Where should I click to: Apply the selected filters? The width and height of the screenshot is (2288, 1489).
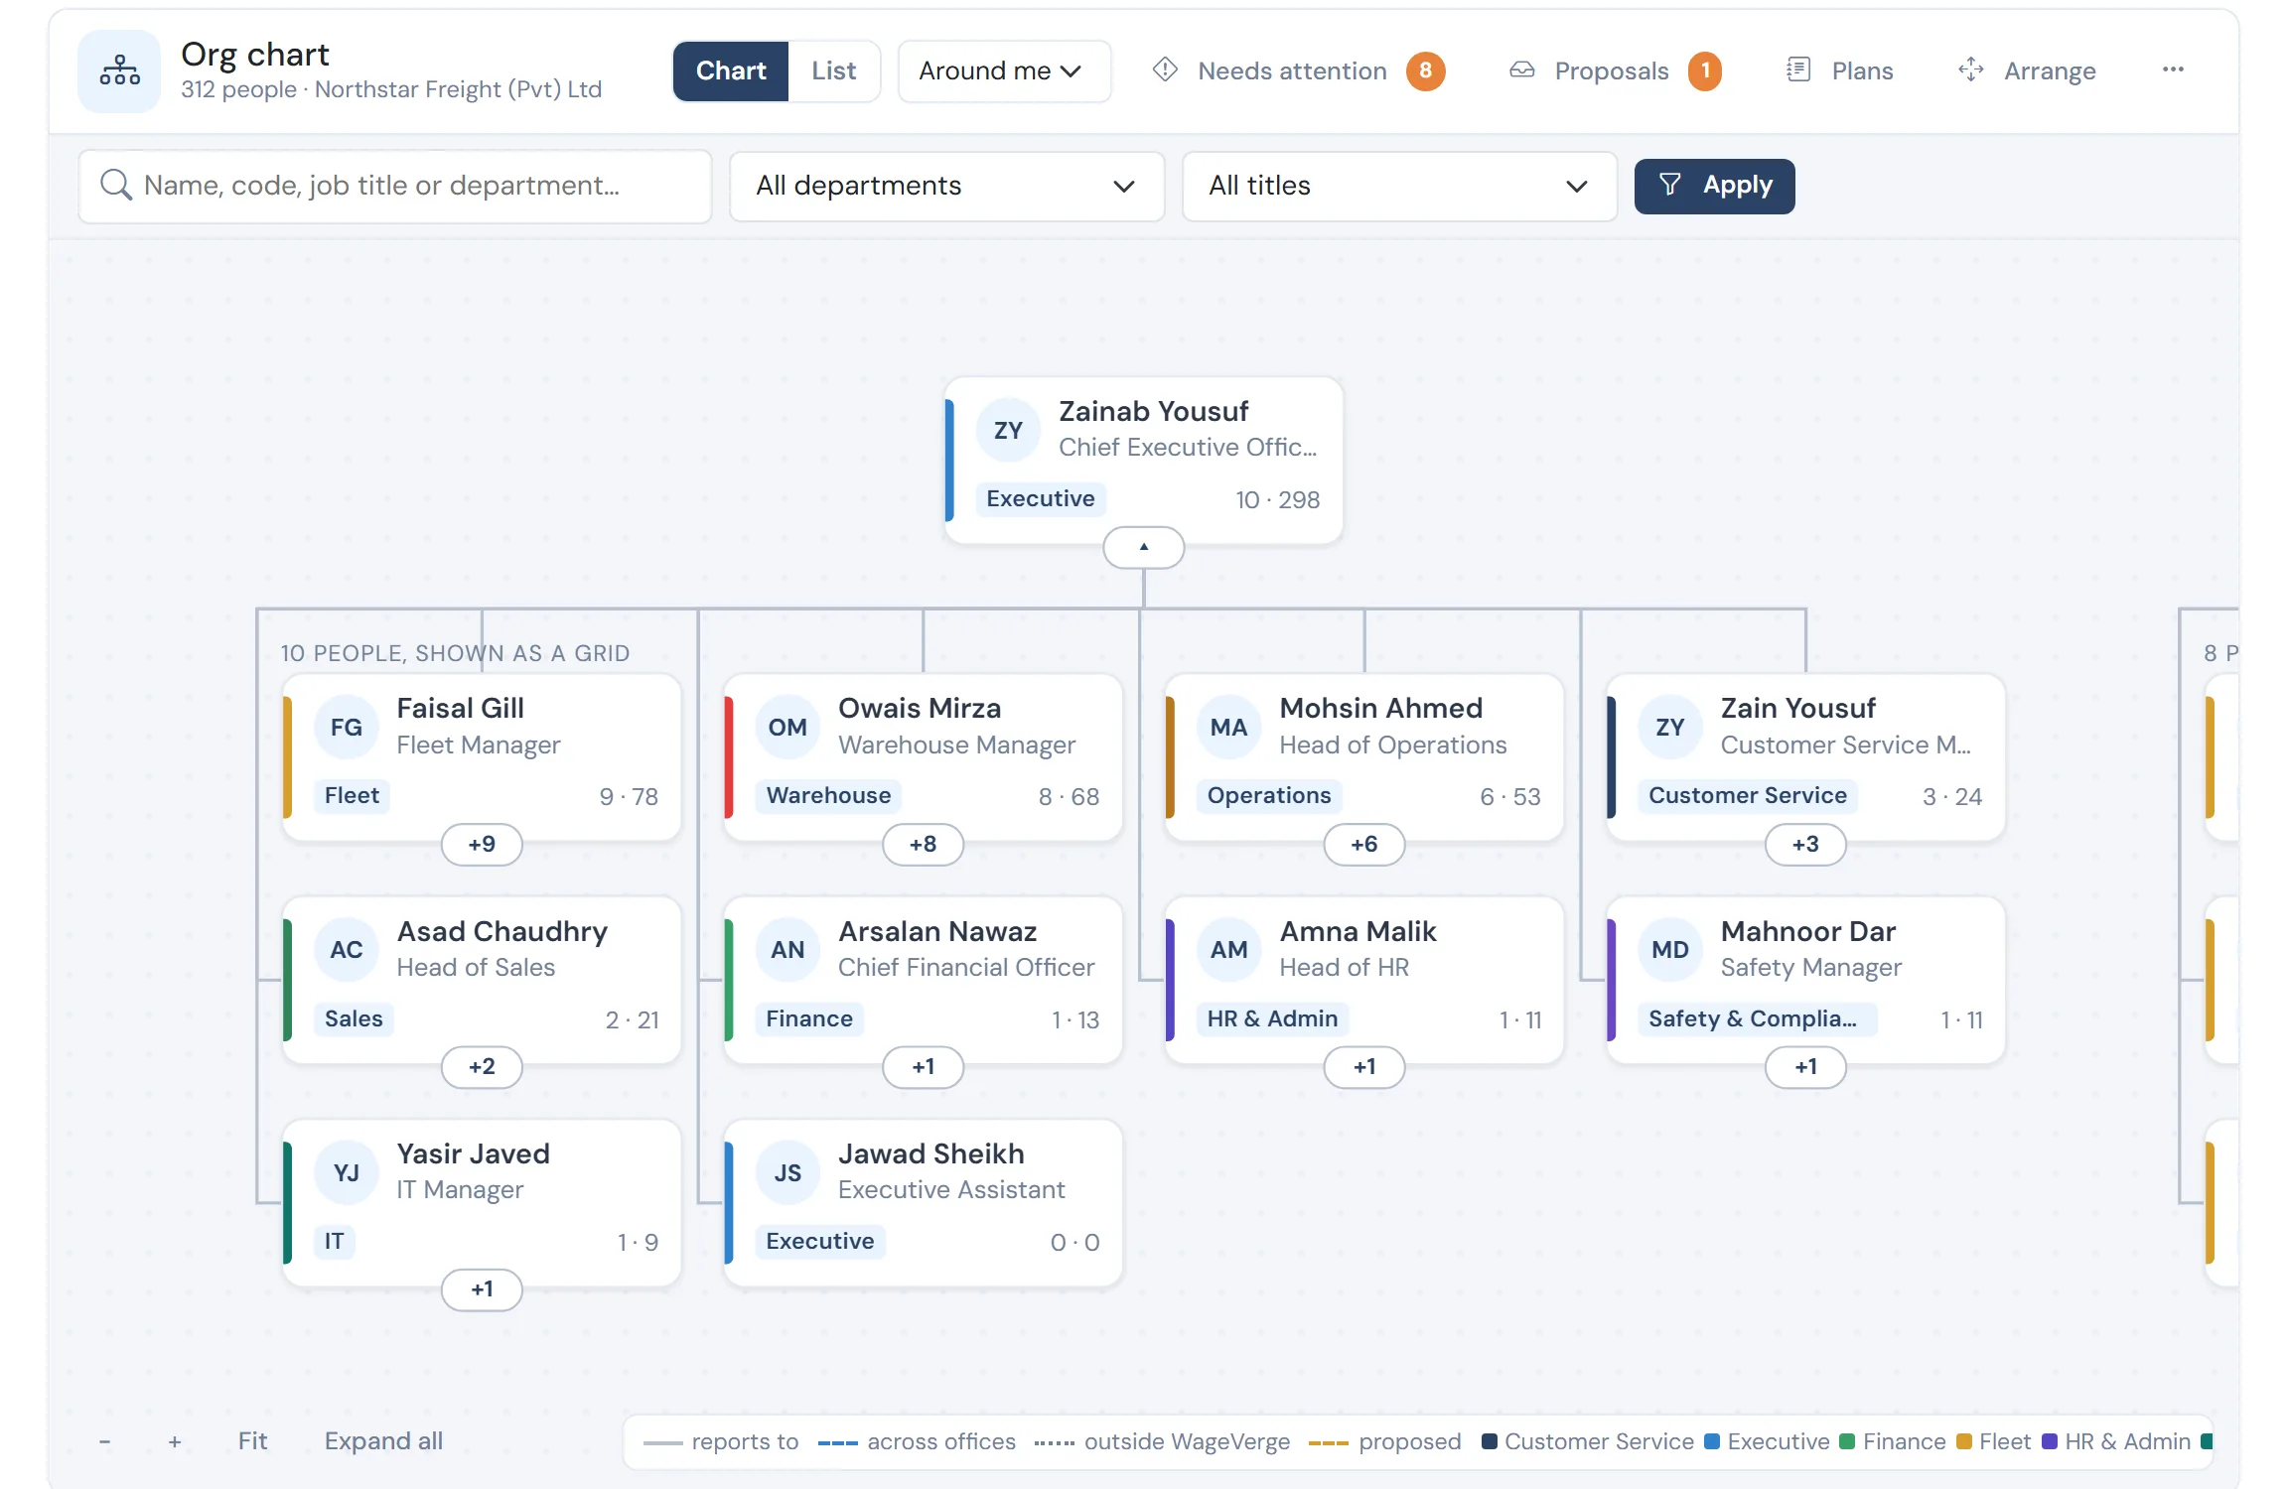[1714, 186]
